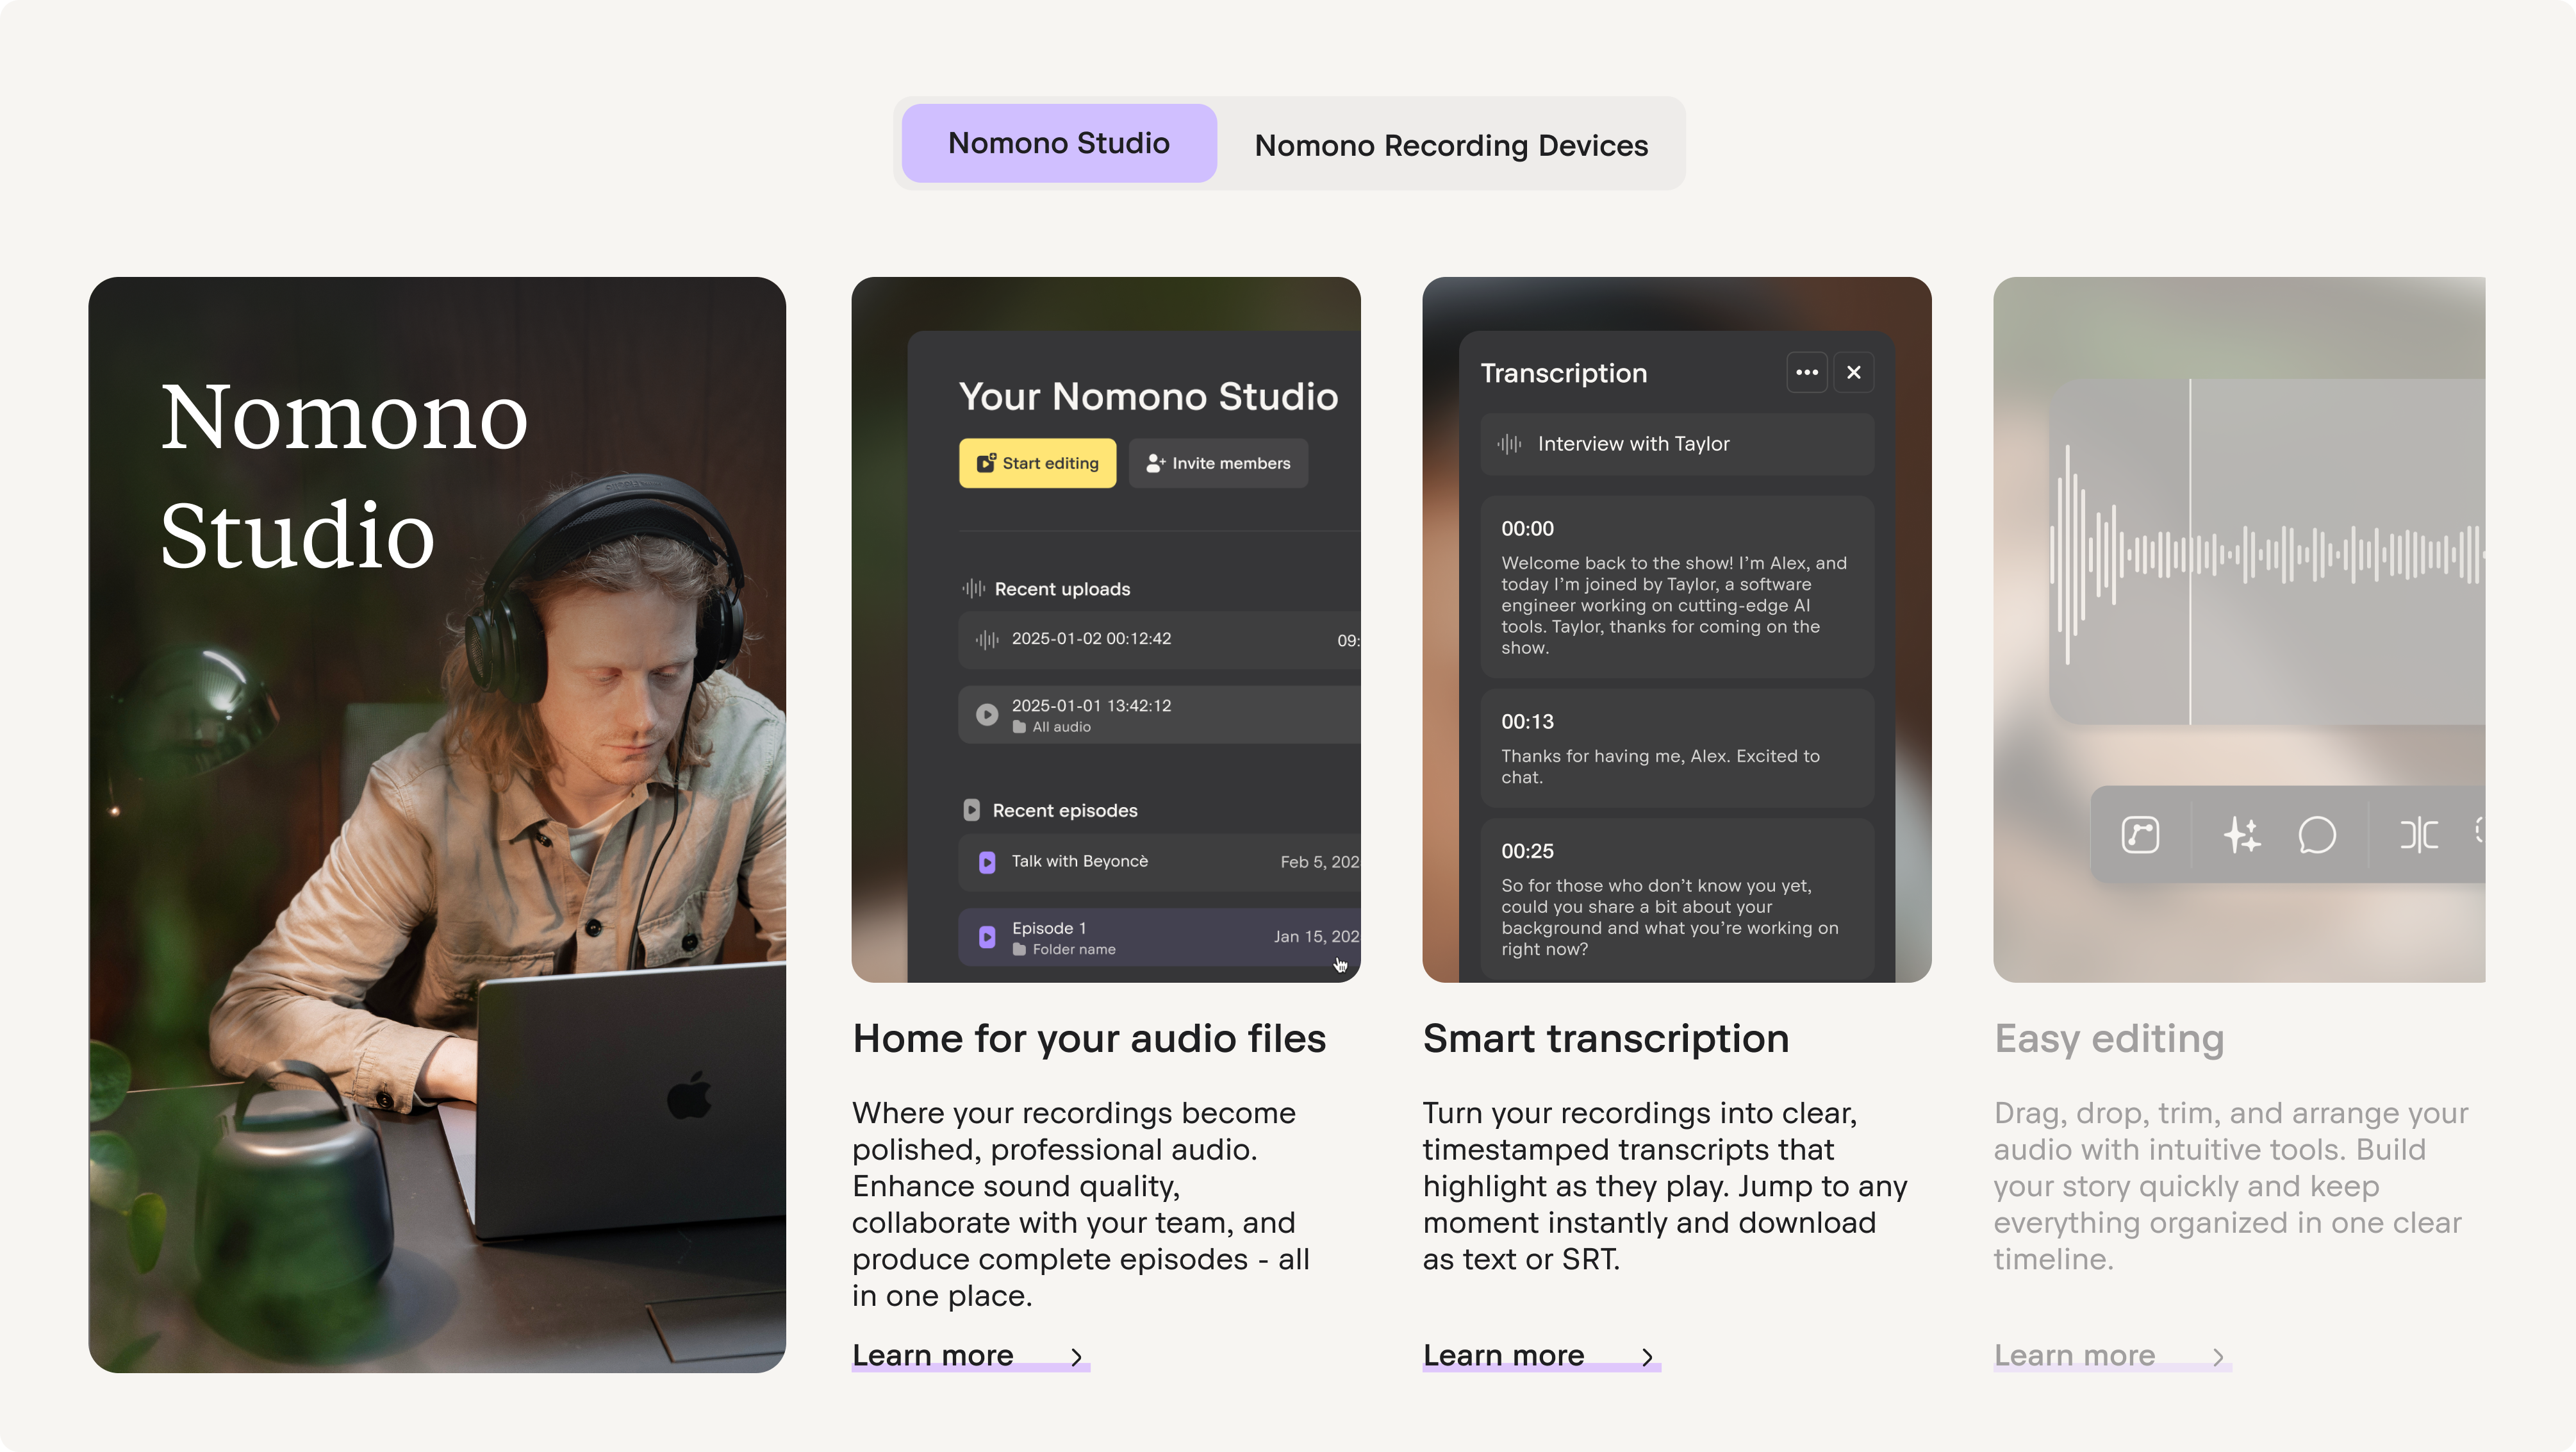Viewport: 2576px width, 1452px height.
Task: Select the Nomono Studio tab
Action: click(x=1058, y=142)
